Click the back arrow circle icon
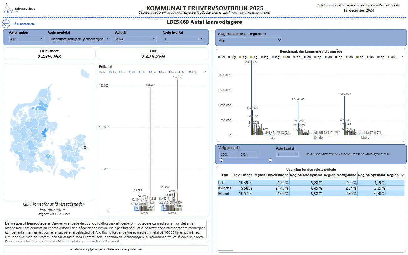Viewport: 408px width, 255px height. 6,24
